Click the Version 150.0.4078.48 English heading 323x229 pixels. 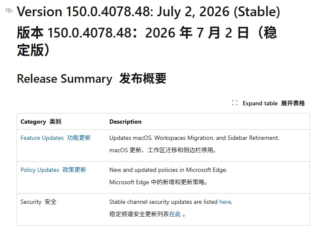[148, 12]
